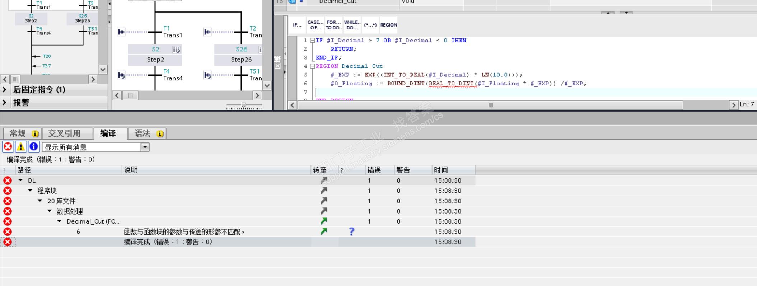Image resolution: width=757 pixels, height=286 pixels.
Task: Click the sequence view zoom slider handle
Action: point(243,106)
